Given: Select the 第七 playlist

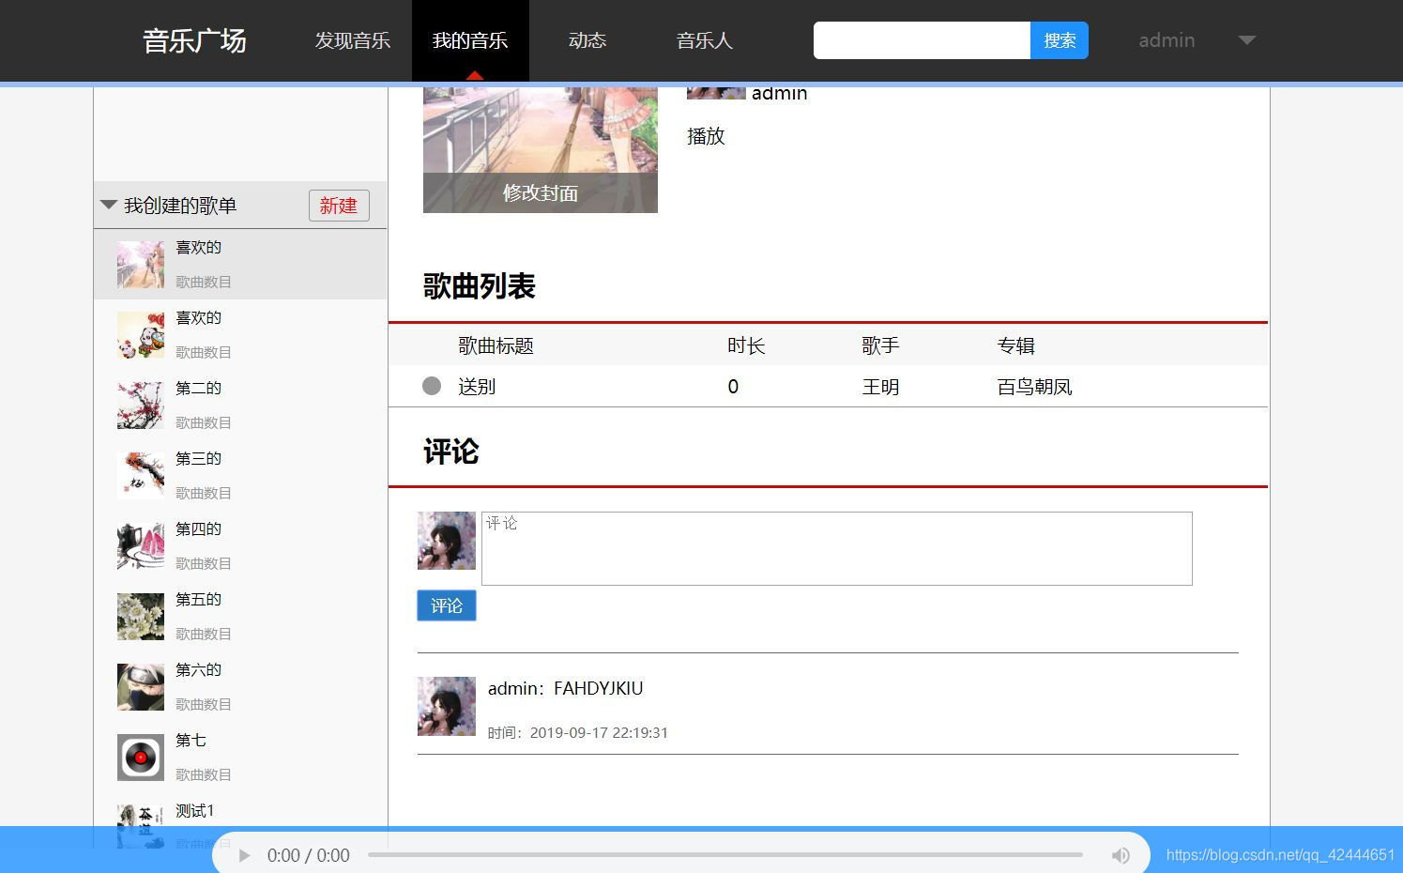Looking at the screenshot, I should (240, 758).
